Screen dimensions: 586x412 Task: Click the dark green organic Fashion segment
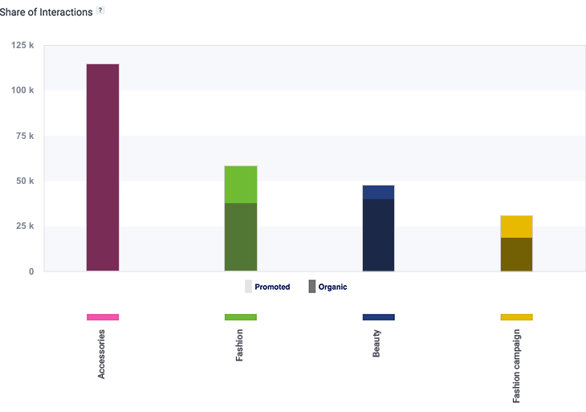(x=241, y=237)
